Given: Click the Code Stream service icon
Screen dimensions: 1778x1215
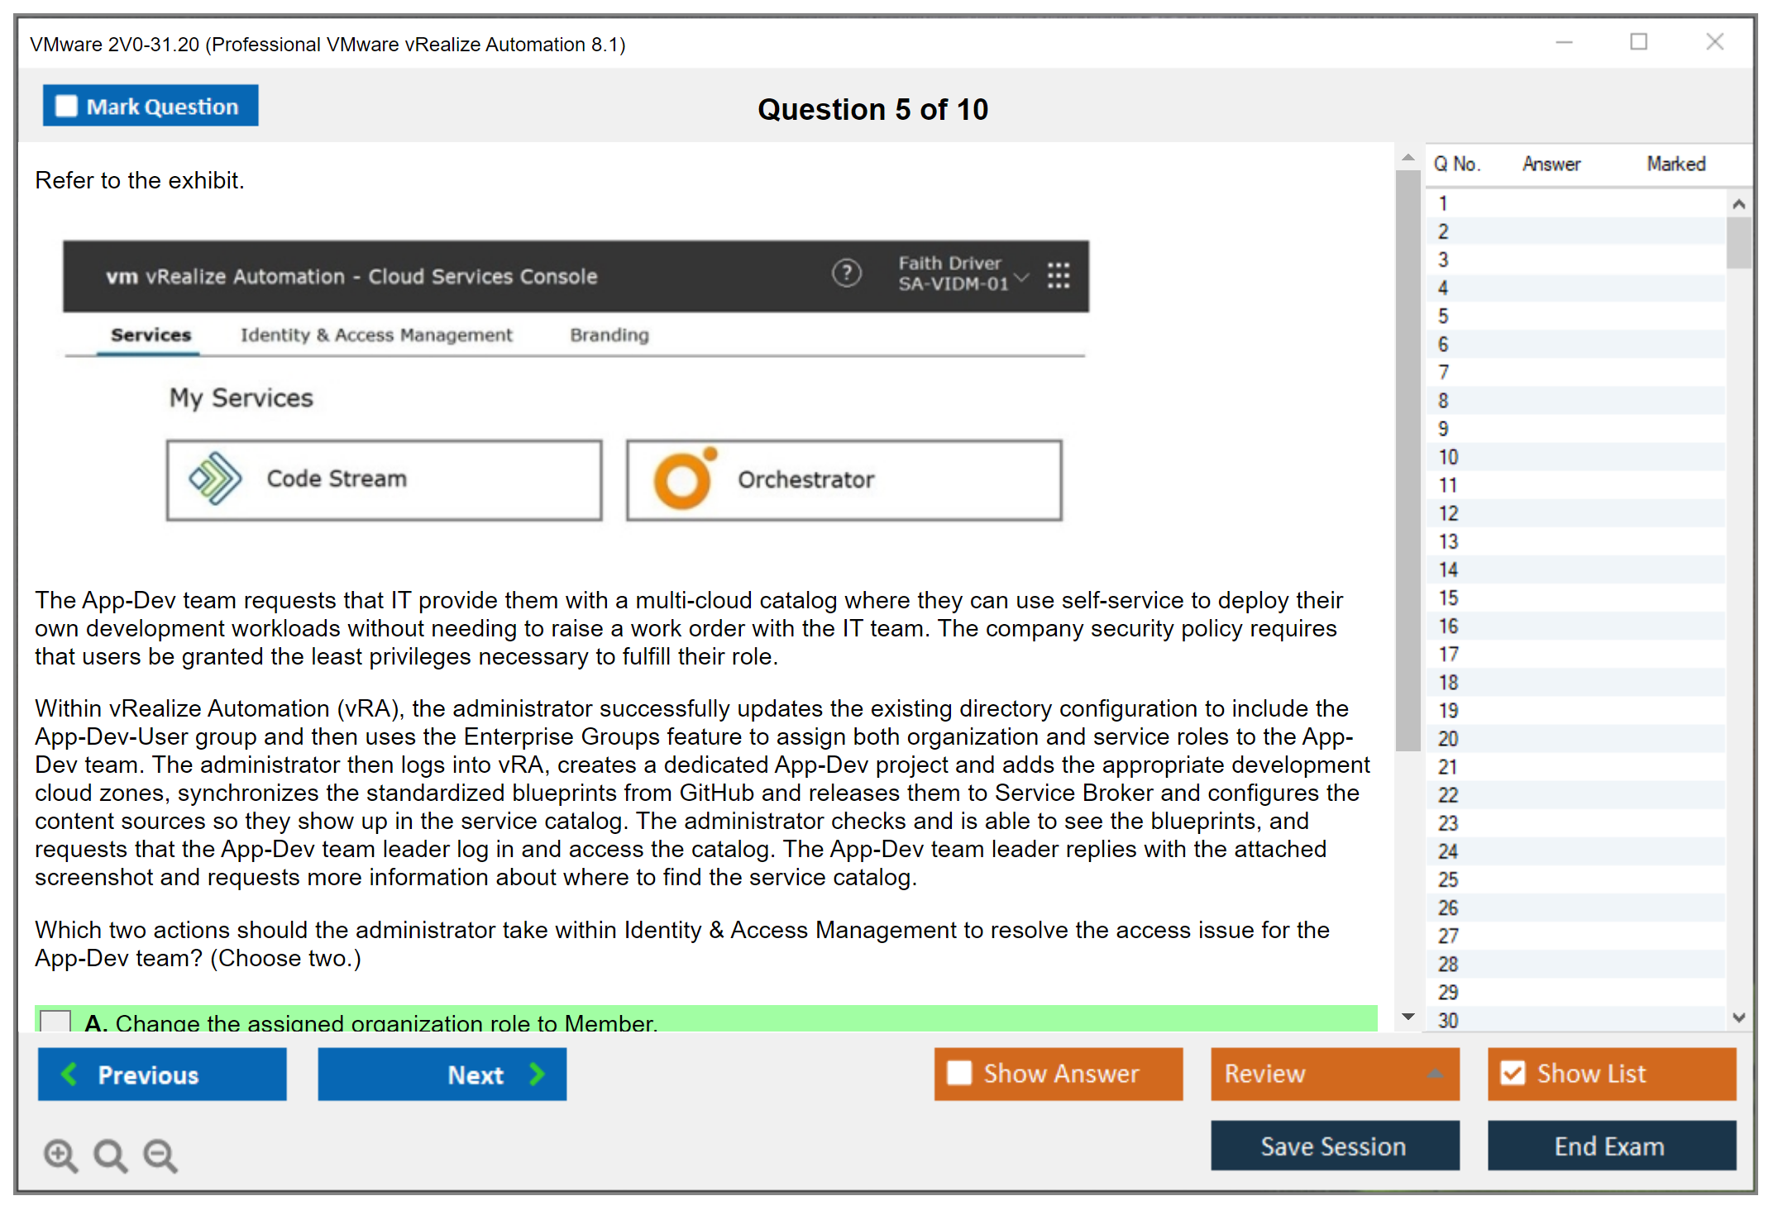Looking at the screenshot, I should pyautogui.click(x=215, y=479).
